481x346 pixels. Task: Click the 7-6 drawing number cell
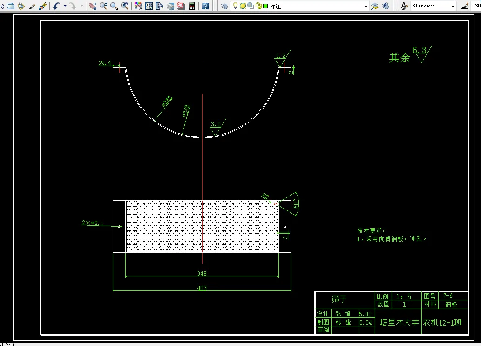click(448, 296)
